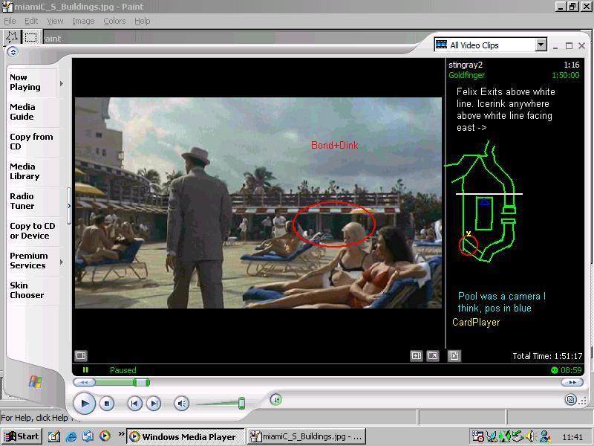Toggle visualization settings pane icon
Viewport: 594px width, 446px height.
click(81, 355)
